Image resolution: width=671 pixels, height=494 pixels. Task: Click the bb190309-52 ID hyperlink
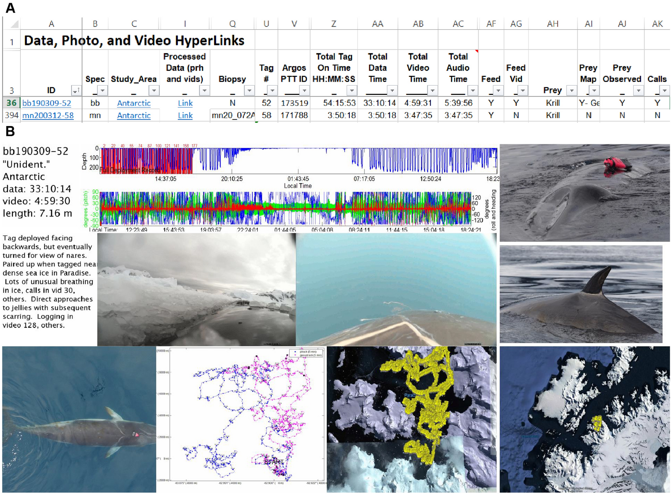47,103
